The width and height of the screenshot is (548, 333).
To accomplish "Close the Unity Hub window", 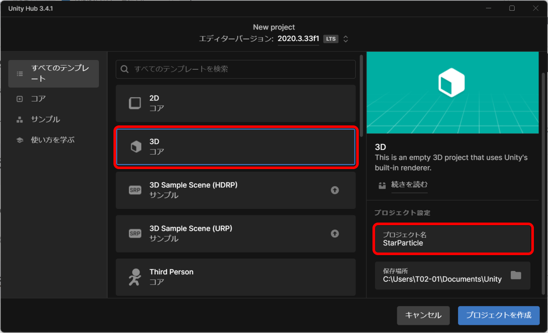I will [x=535, y=8].
